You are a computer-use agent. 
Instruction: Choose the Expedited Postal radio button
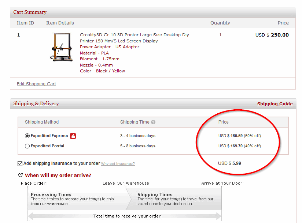[x=27, y=146]
